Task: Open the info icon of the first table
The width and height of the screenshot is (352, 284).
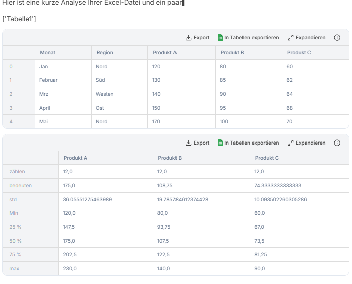Action: [x=337, y=38]
